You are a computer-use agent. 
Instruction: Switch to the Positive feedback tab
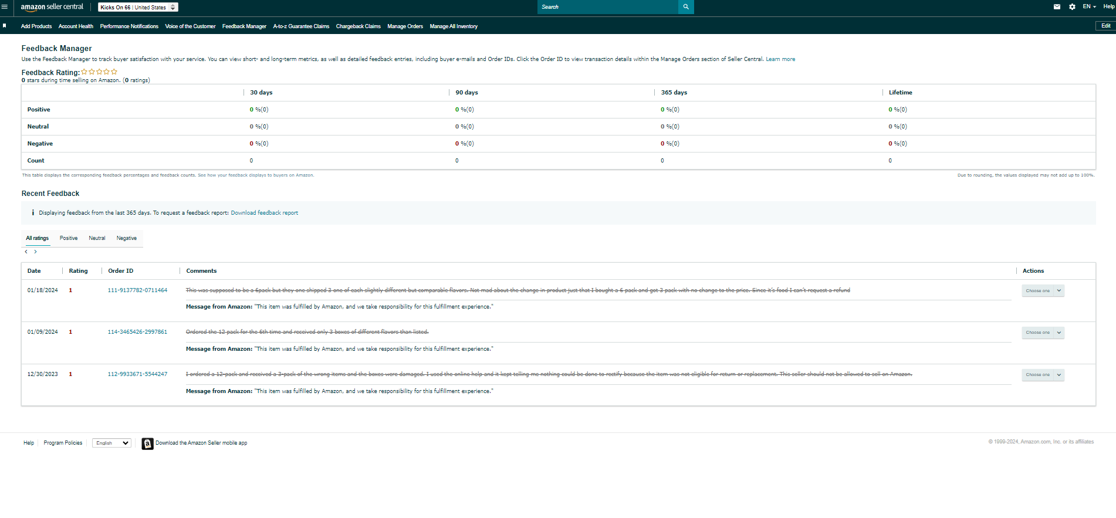[69, 238]
